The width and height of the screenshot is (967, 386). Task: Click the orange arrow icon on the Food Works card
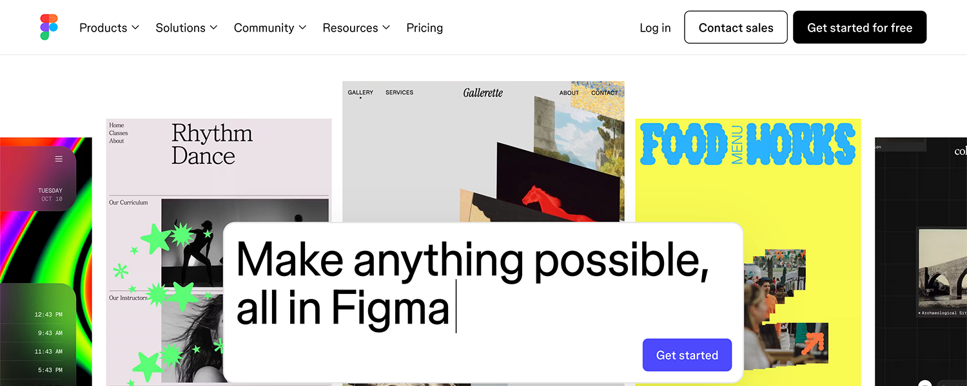[812, 344]
